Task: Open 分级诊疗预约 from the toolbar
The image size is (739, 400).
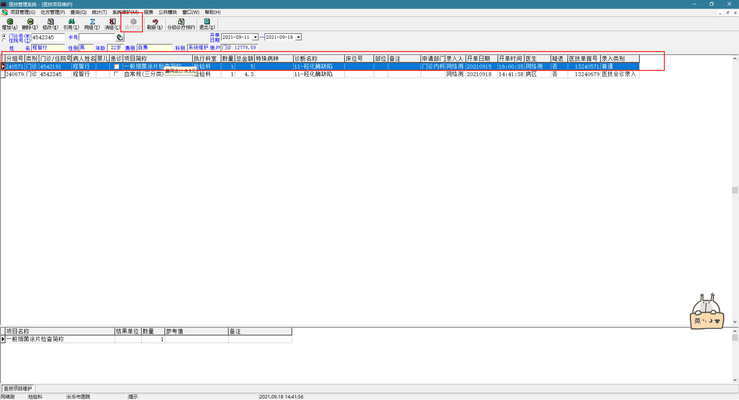Action: tap(181, 24)
